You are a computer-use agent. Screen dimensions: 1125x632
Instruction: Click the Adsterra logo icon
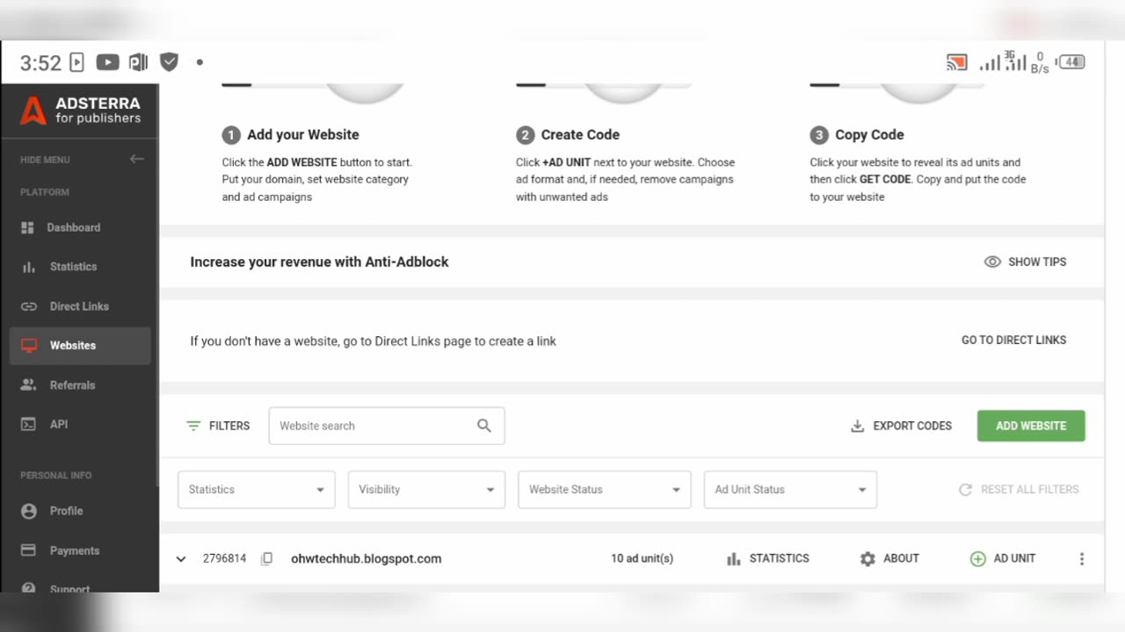[x=33, y=110]
